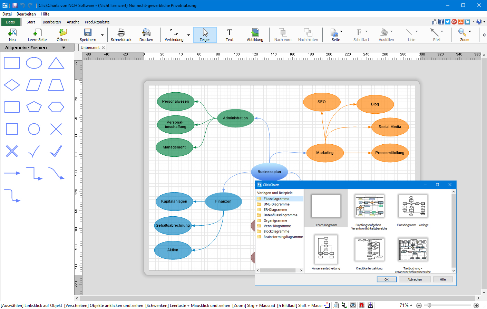The height and width of the screenshot is (309, 487).
Task: Activate the Zeiger pointer tool
Action: (x=205, y=35)
